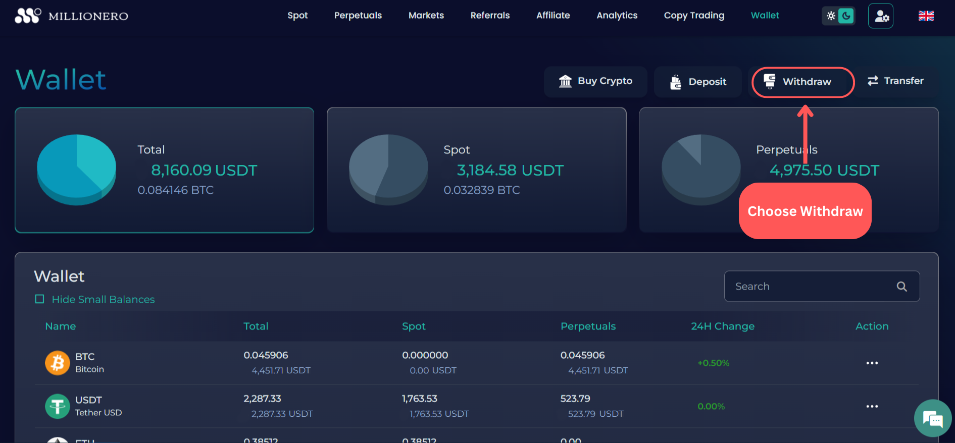Click the Bitcoin coin icon

(x=58, y=363)
